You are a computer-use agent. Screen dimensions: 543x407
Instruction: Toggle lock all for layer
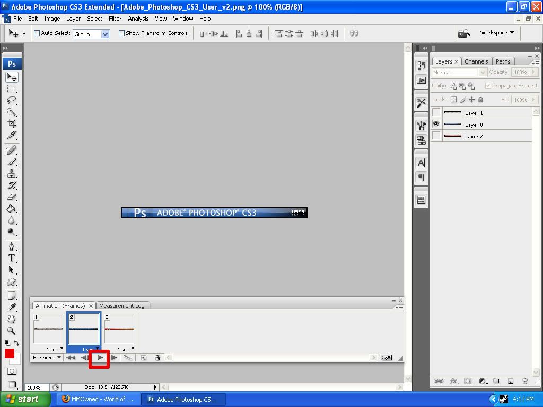[x=480, y=100]
